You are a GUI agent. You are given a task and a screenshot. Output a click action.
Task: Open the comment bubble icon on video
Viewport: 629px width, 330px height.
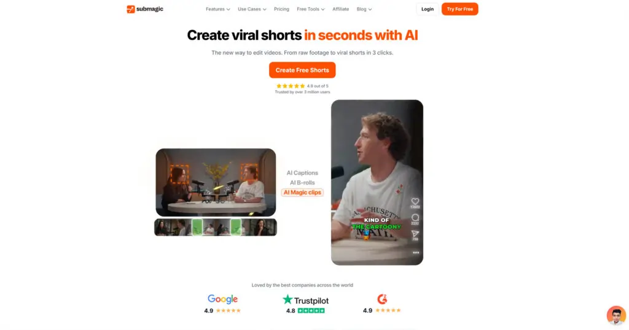pyautogui.click(x=415, y=218)
